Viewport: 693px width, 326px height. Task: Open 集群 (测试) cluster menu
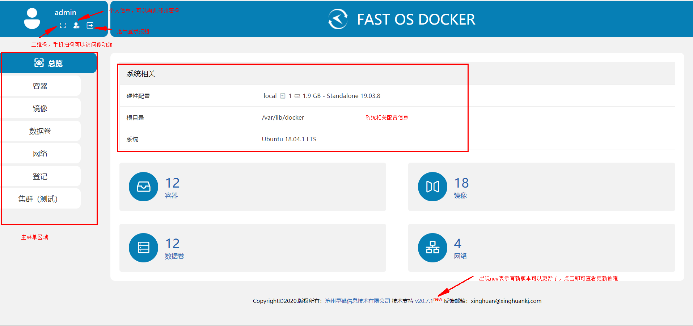pyautogui.click(x=38, y=199)
